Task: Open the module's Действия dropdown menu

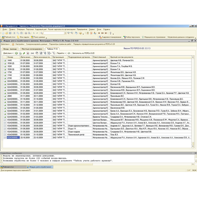Action: [5, 44]
